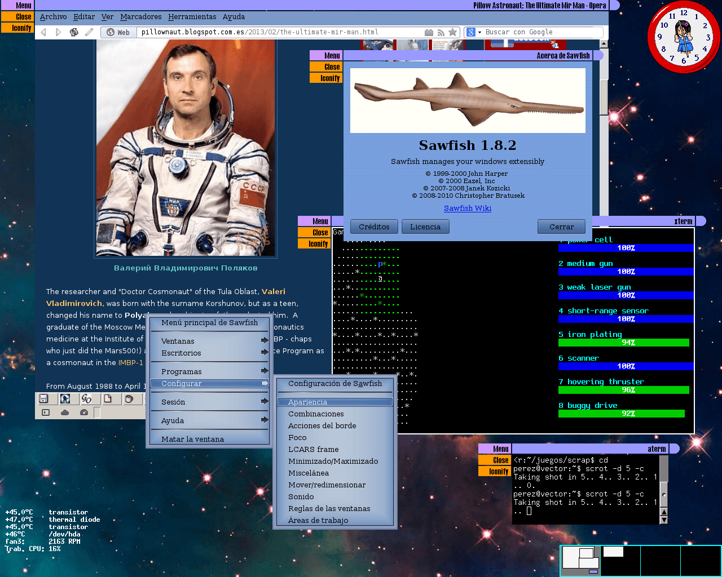Click the Licencia button
Viewport: 722px width, 577px height.
425,227
